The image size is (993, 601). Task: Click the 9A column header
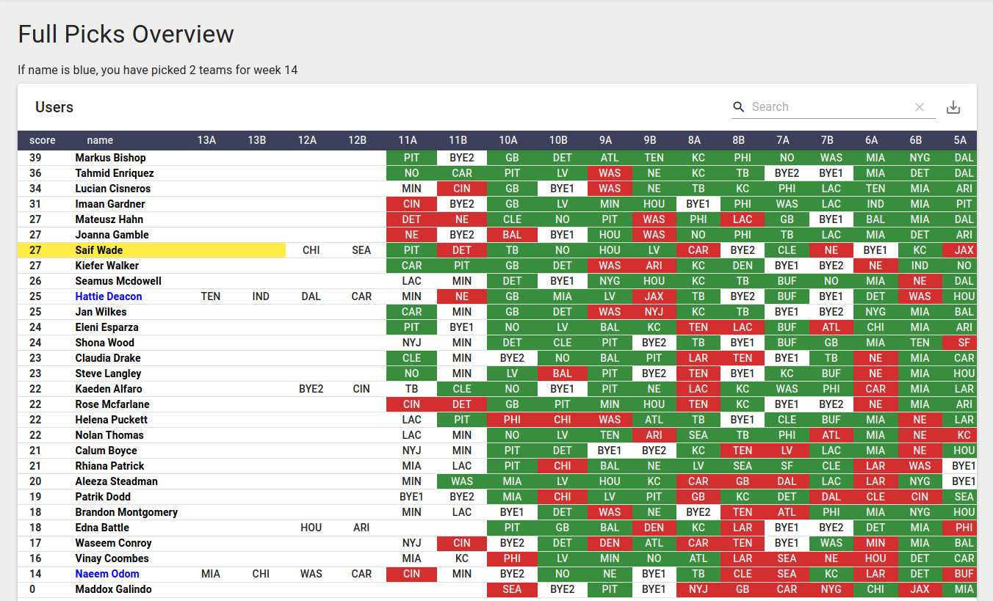pyautogui.click(x=605, y=140)
